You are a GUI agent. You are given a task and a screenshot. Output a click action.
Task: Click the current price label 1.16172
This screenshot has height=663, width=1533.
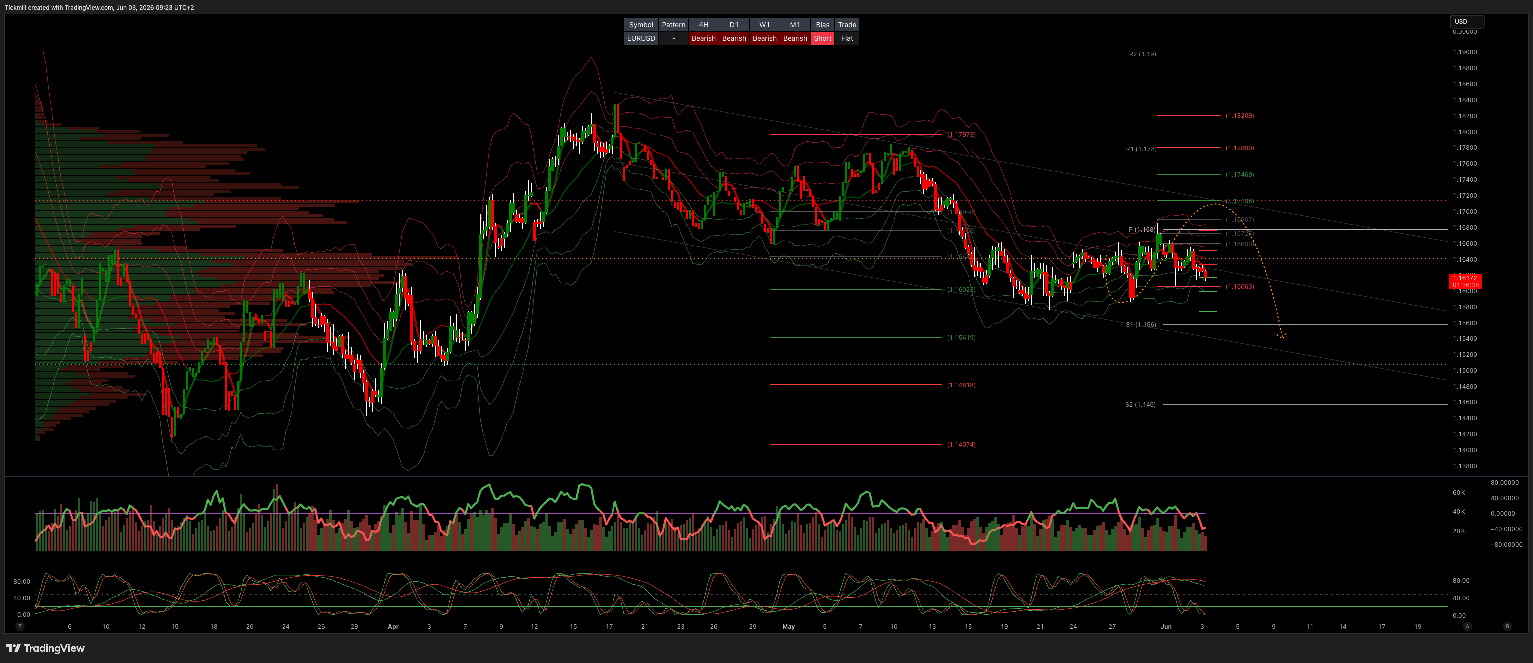pos(1465,278)
